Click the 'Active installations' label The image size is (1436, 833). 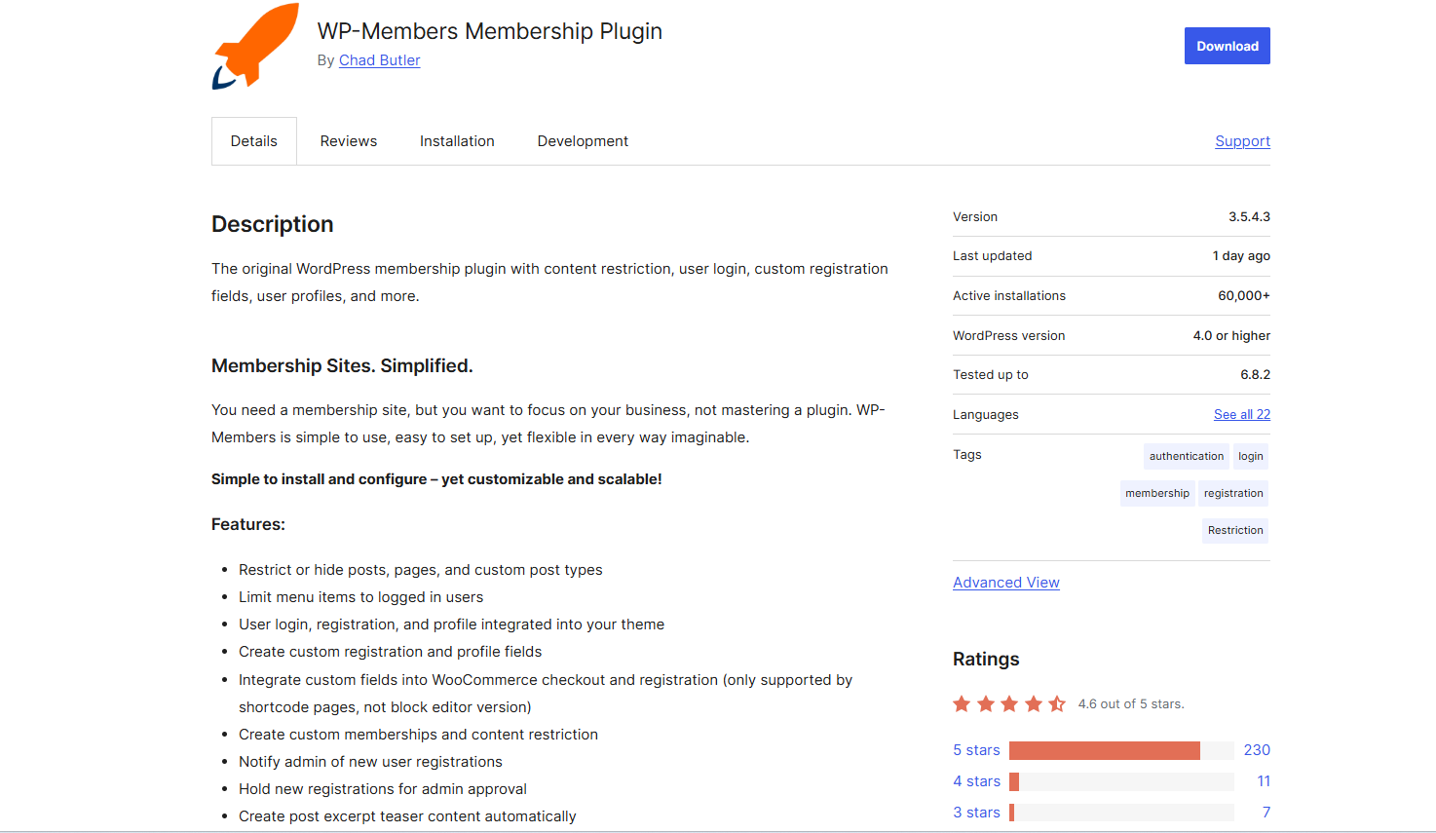(1009, 296)
